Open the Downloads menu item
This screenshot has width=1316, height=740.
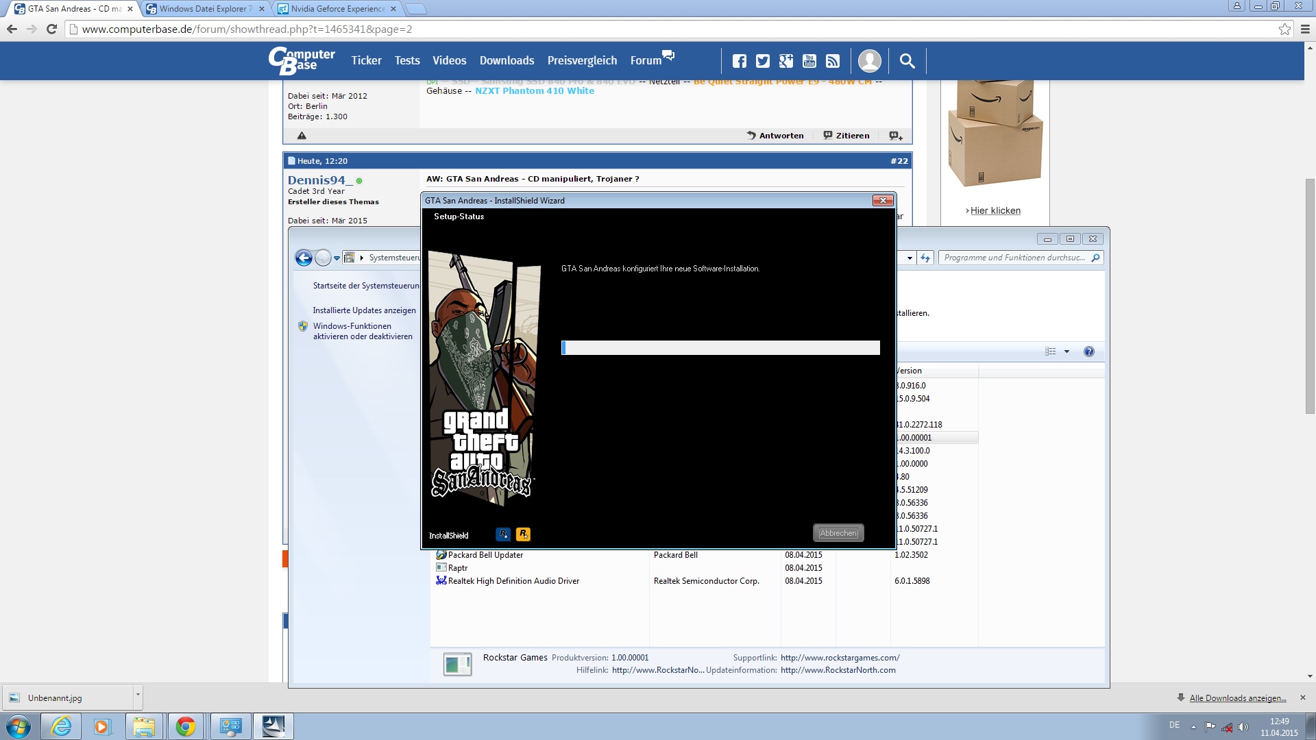507,60
